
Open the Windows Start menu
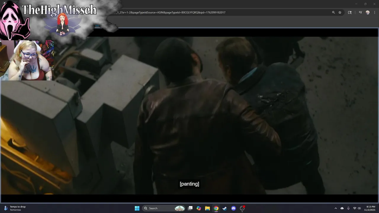(137, 208)
